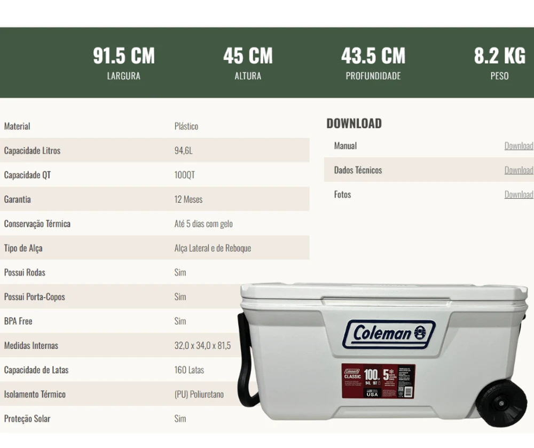This screenshot has height=448, width=534.
Task: Click the Fotos row label
Action: click(x=342, y=195)
